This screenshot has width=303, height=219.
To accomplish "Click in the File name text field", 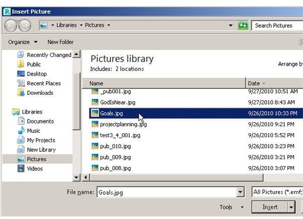I will [167, 192].
